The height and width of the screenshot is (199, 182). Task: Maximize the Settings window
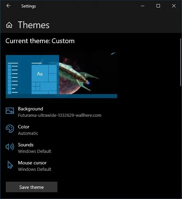point(158,6)
